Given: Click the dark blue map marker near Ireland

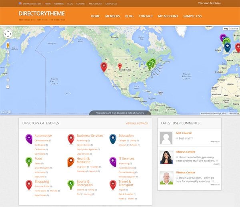Looking at the screenshot, I should [x=228, y=47].
